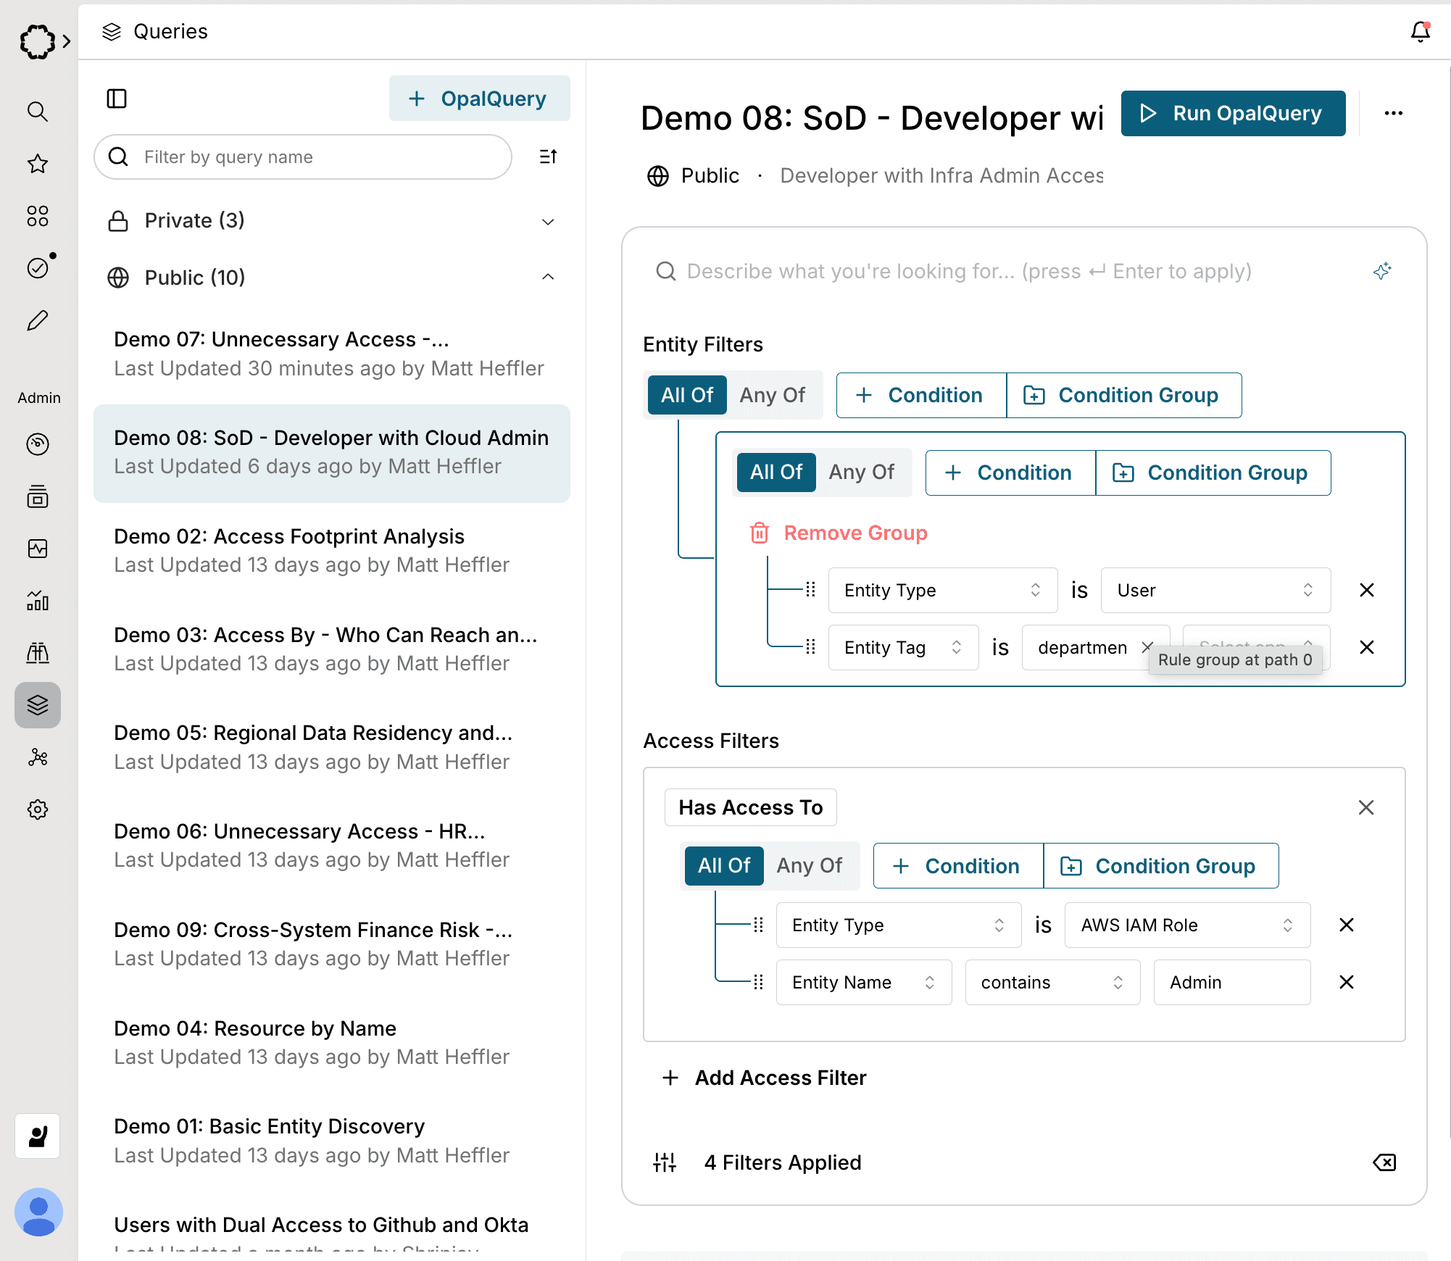Screen dimensions: 1451x1261
Task: Open favorites star icon in sidebar
Action: click(x=38, y=164)
